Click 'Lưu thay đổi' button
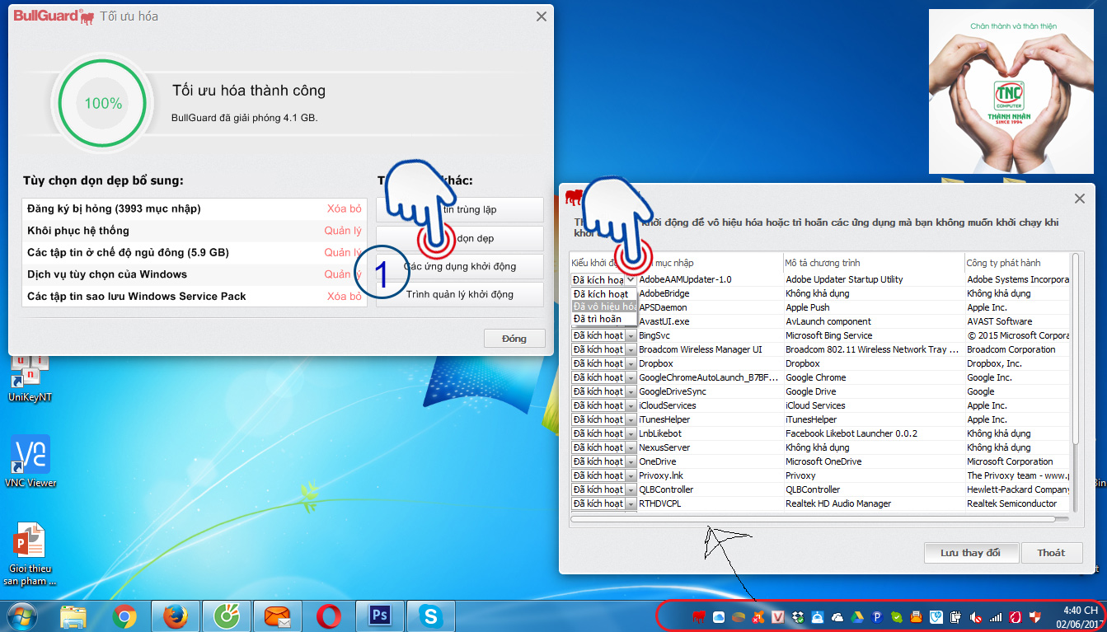 [x=970, y=553]
